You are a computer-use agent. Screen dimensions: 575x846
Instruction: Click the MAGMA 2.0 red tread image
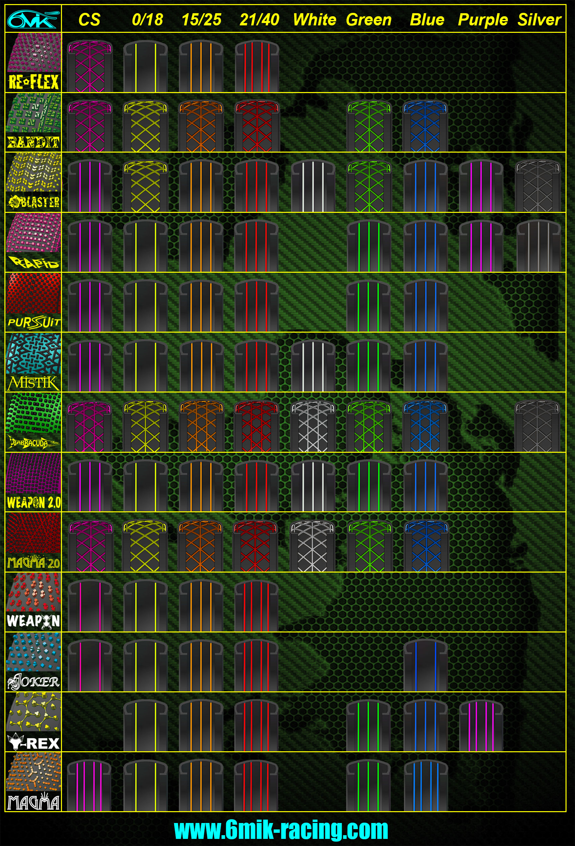[x=33, y=535]
